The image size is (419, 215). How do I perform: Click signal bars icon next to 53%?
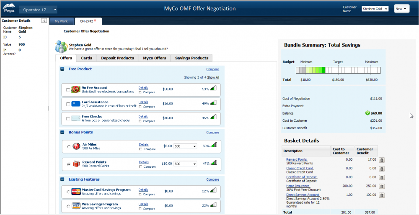click(213, 88)
